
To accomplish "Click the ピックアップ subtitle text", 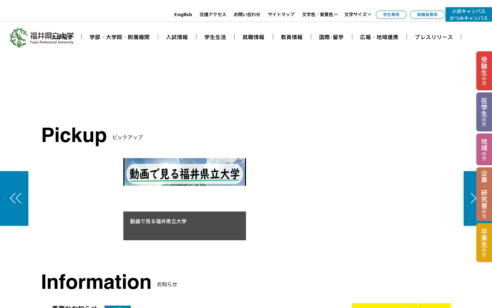I will pyautogui.click(x=127, y=137).
